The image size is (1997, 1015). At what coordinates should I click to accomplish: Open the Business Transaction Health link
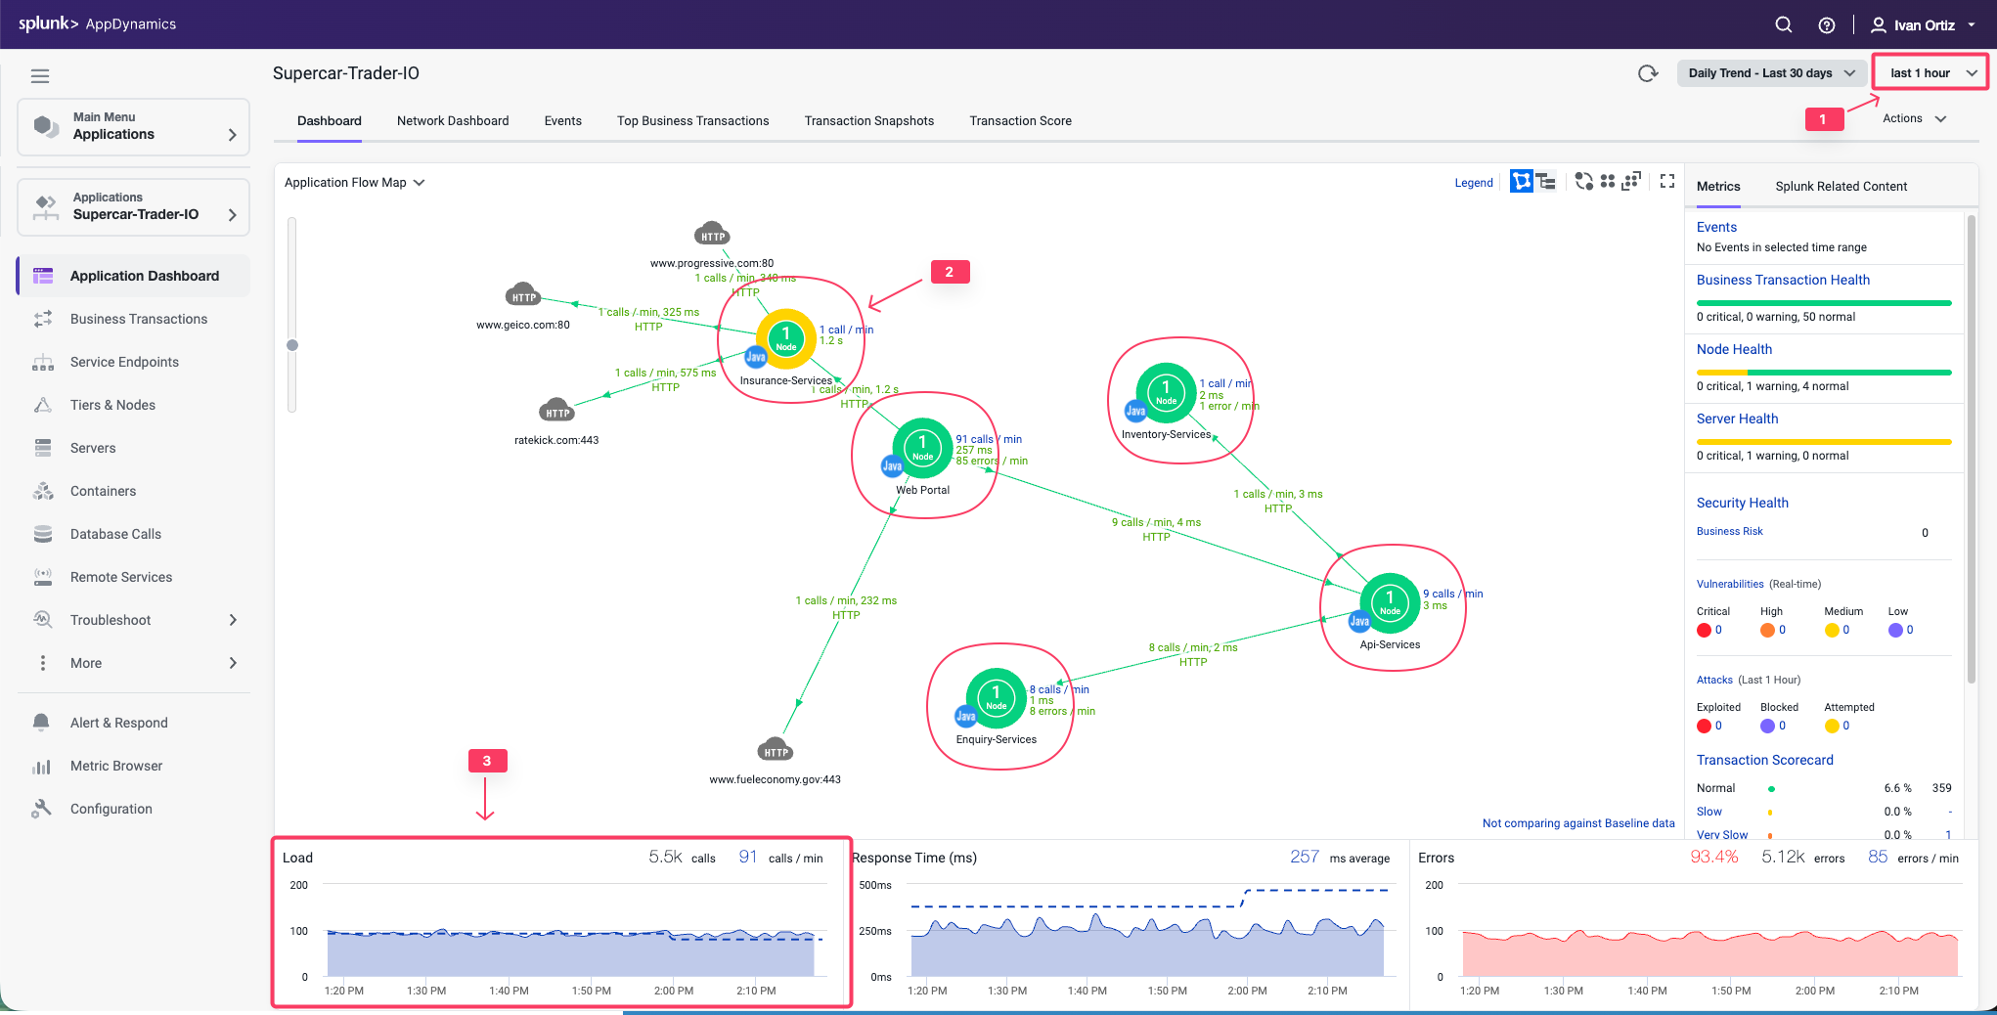pos(1783,280)
